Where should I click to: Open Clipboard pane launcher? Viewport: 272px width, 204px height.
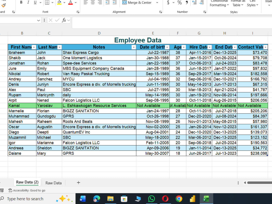[x=13, y=12]
